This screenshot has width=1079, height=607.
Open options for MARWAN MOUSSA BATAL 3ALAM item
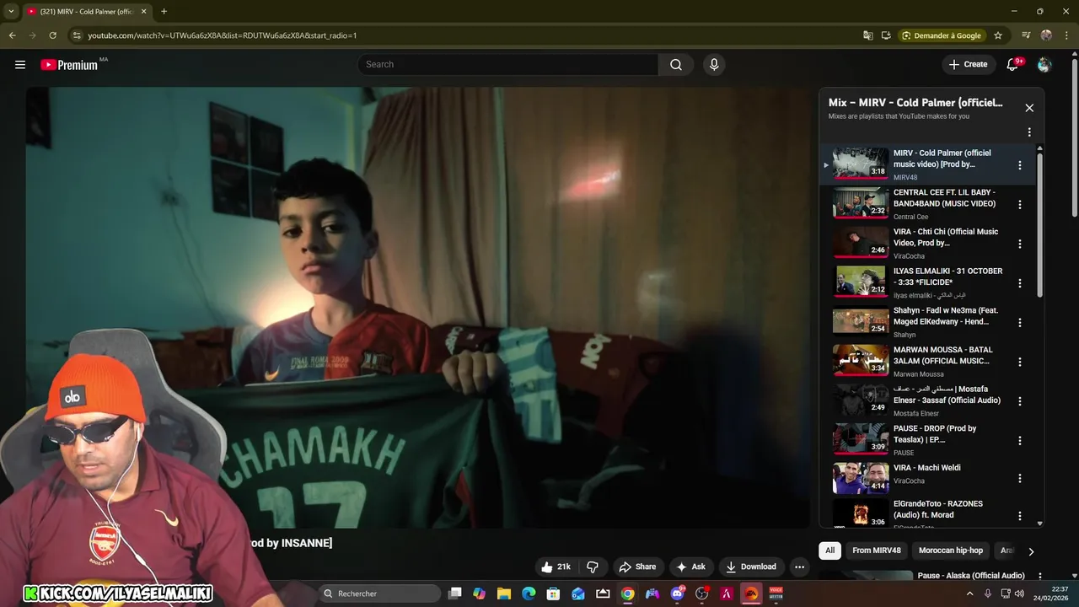[x=1020, y=363]
